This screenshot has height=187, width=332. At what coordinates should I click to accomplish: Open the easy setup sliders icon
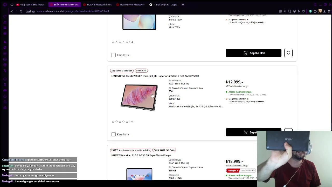(x=329, y=11)
